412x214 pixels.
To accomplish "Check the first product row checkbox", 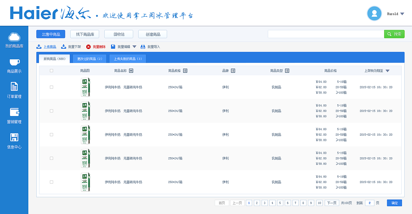I will [51, 87].
